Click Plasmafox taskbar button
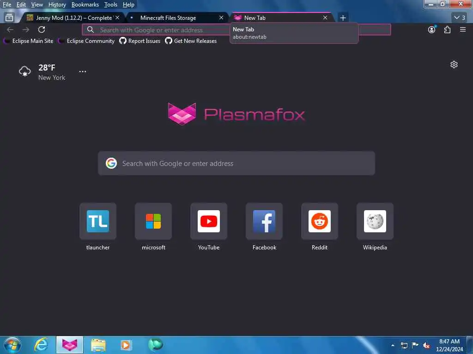The height and width of the screenshot is (354, 473). click(70, 345)
